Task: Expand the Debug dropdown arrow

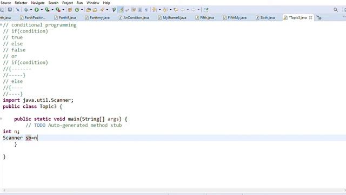Action: click(31, 10)
